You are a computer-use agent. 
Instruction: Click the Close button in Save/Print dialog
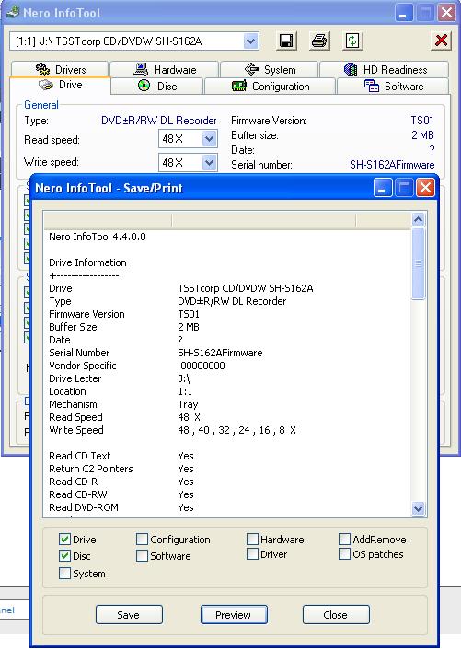click(x=336, y=615)
